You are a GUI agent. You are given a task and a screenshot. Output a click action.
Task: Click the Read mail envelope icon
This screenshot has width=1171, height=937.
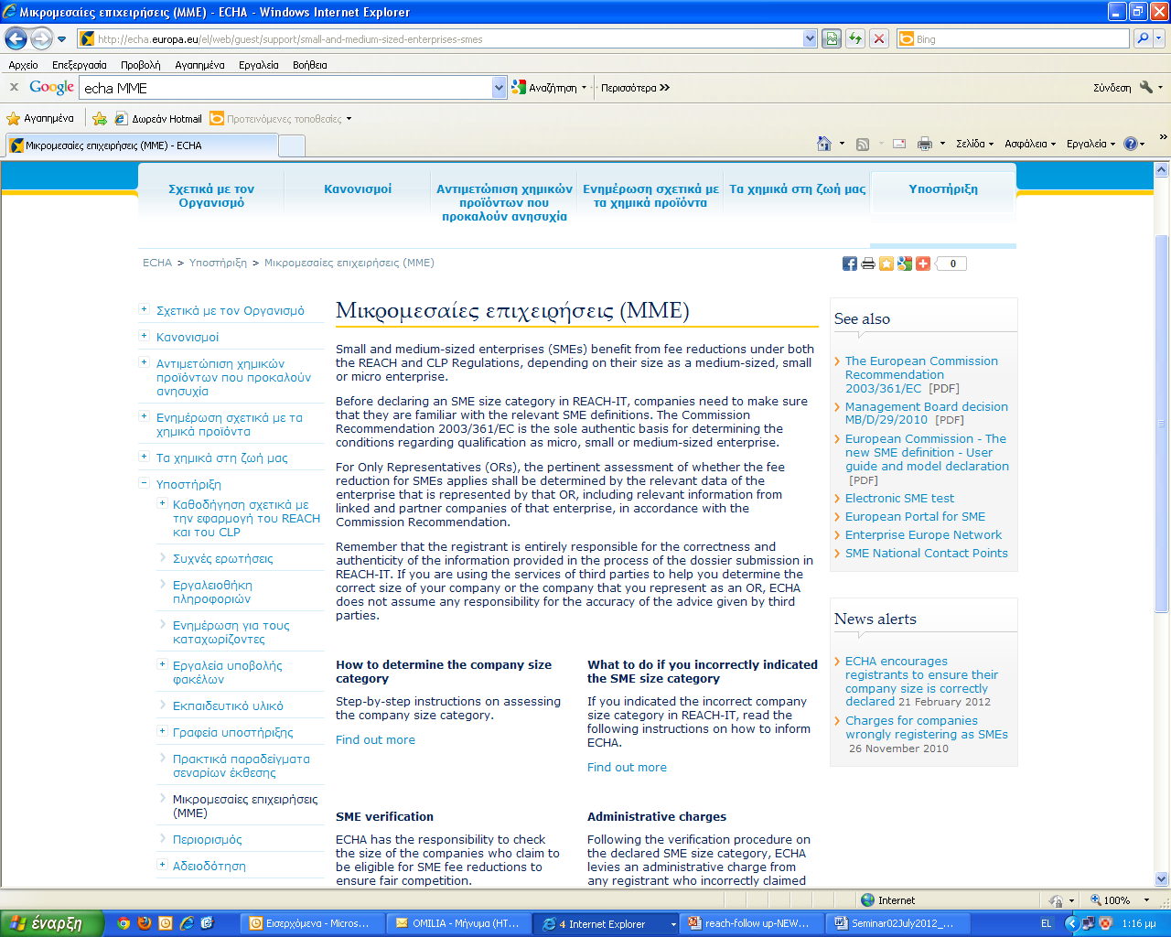pyautogui.click(x=899, y=144)
